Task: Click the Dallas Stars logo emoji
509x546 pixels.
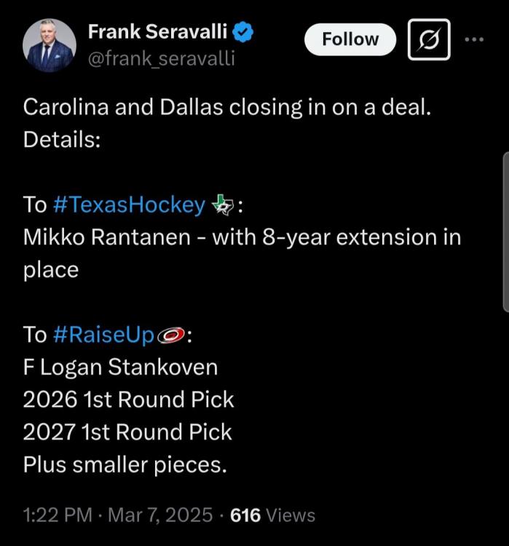Action: (221, 207)
